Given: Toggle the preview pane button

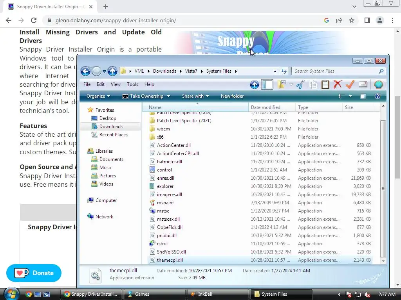Looking at the screenshot, I should click(x=363, y=96).
